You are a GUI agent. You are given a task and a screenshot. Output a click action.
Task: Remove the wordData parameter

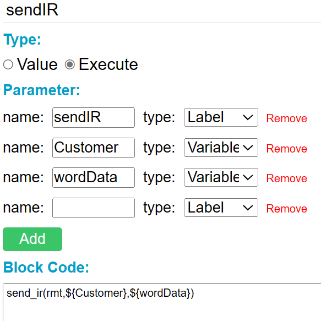point(287,178)
